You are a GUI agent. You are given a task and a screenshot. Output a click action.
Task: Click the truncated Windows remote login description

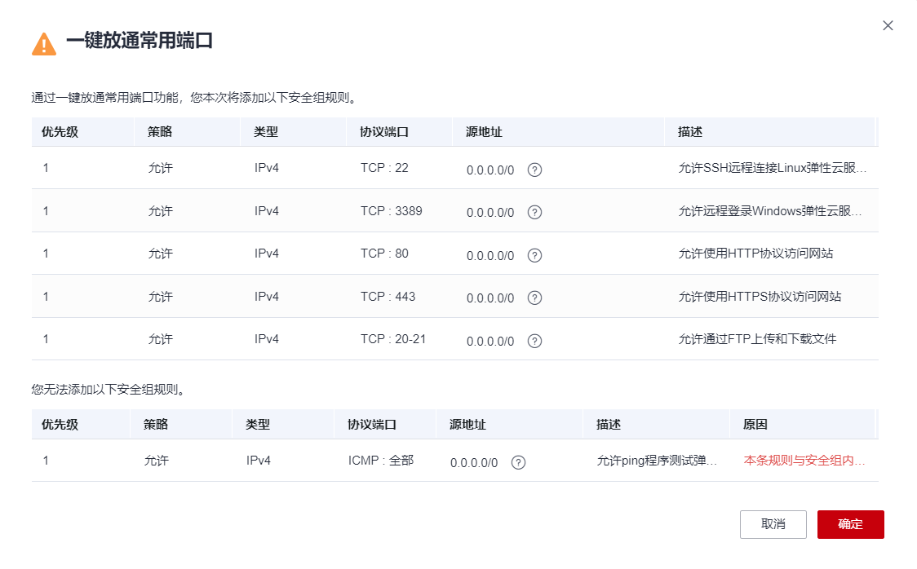point(771,212)
